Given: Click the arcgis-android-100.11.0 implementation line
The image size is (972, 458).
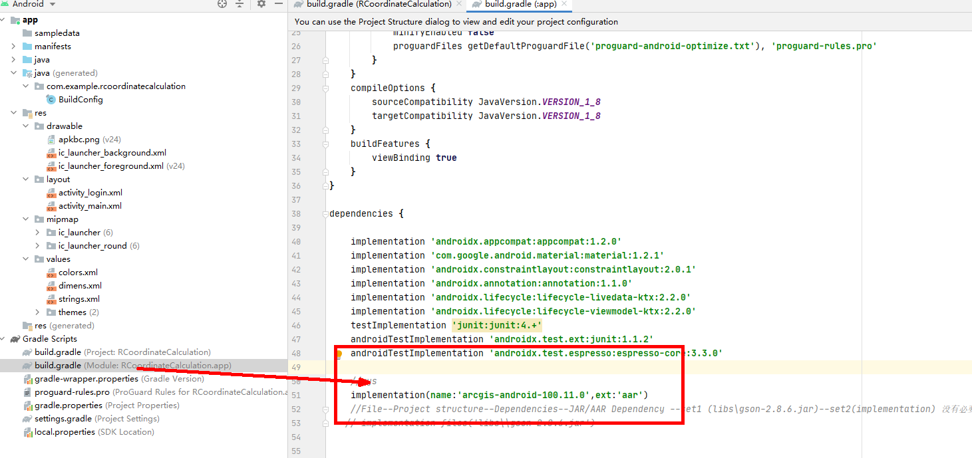Looking at the screenshot, I should tap(499, 395).
